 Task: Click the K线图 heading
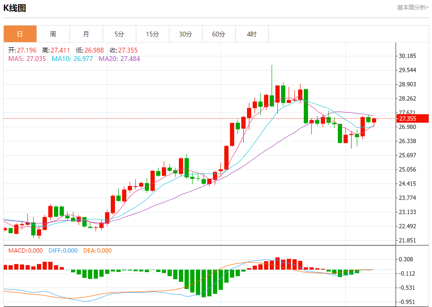pos(15,8)
